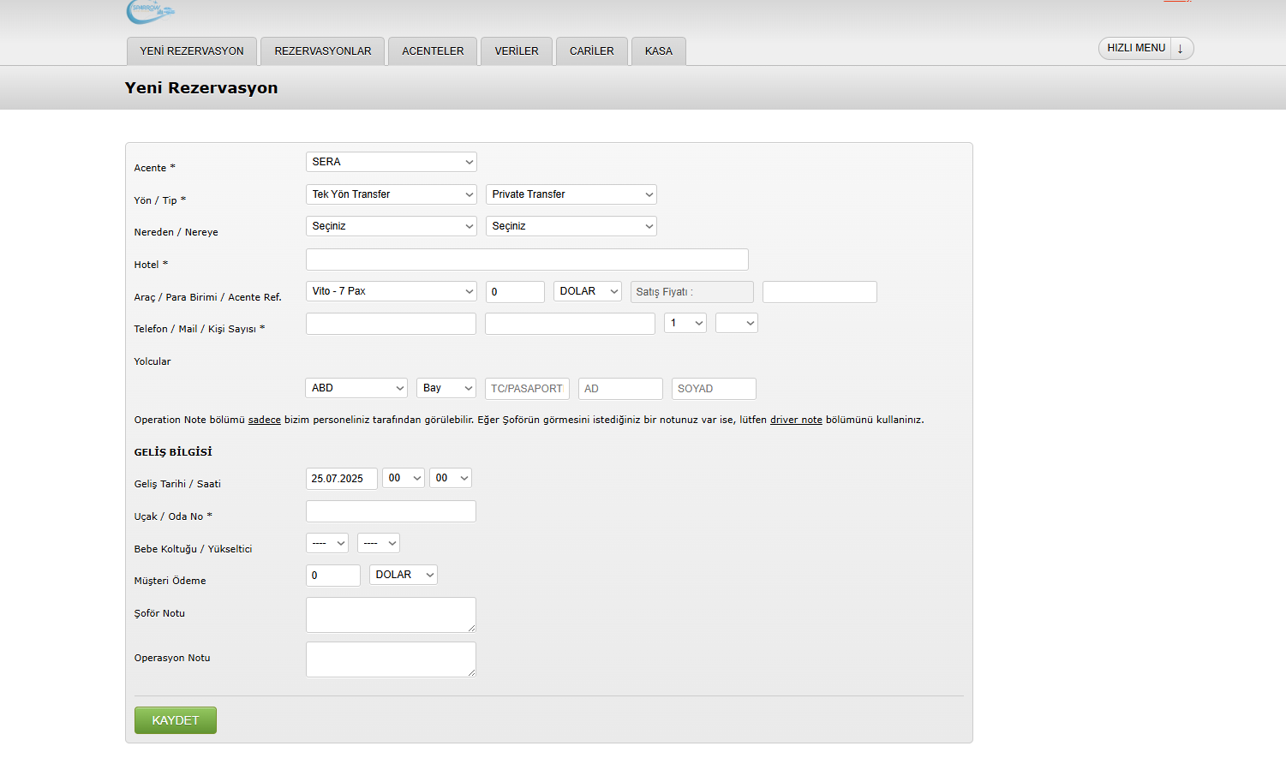Expand the ABD nationality dropdown

pyautogui.click(x=356, y=388)
